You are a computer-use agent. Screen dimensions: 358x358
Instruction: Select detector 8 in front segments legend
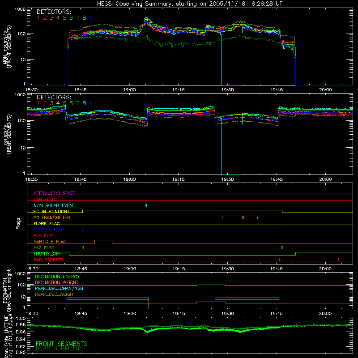(84, 18)
